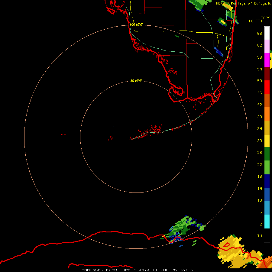Click the legend value '6'
The width and height of the screenshot is (272, 272).
tap(261, 212)
